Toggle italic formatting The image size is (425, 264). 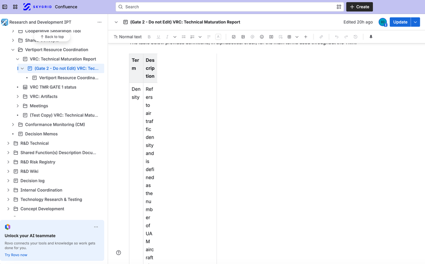coord(167,37)
